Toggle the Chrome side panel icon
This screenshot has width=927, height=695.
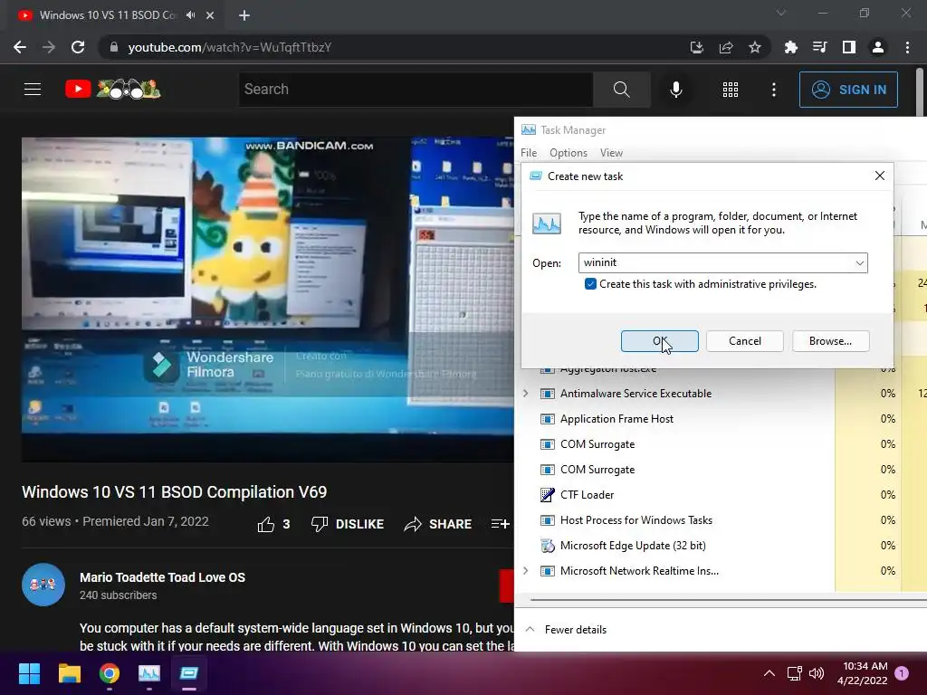click(849, 47)
